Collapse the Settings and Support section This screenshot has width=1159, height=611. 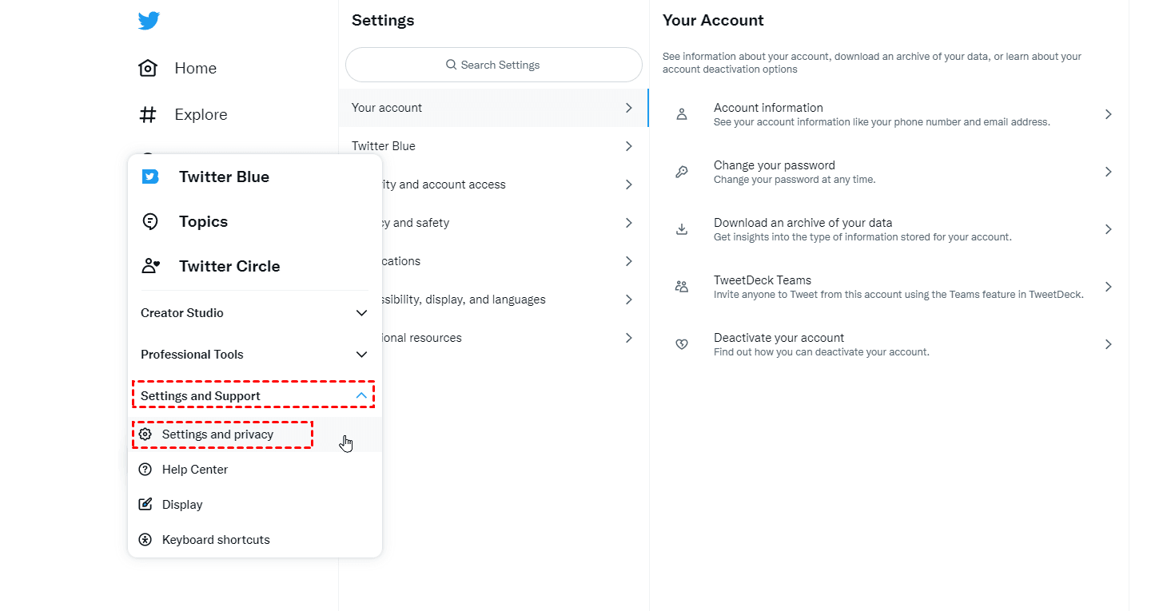tap(361, 396)
